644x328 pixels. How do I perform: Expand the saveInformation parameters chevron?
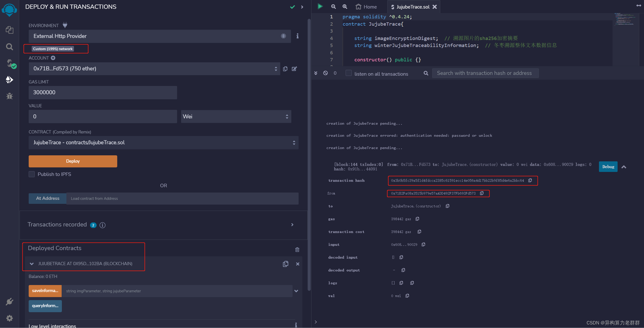point(296,291)
